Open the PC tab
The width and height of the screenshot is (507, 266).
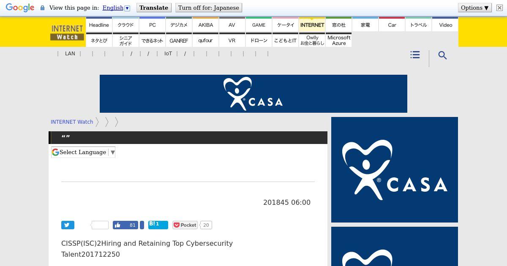[x=153, y=24]
